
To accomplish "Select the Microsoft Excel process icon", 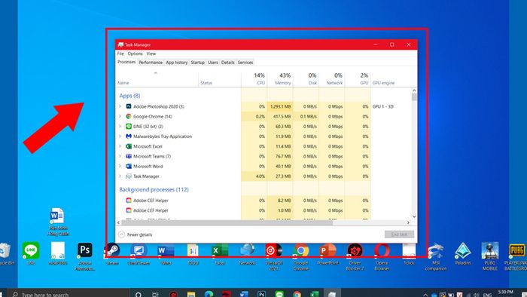I will pos(129,146).
